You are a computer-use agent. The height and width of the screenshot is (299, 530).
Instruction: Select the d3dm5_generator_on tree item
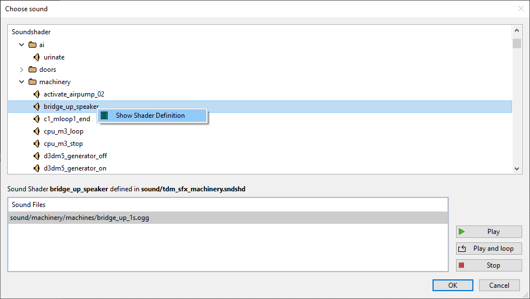click(75, 168)
